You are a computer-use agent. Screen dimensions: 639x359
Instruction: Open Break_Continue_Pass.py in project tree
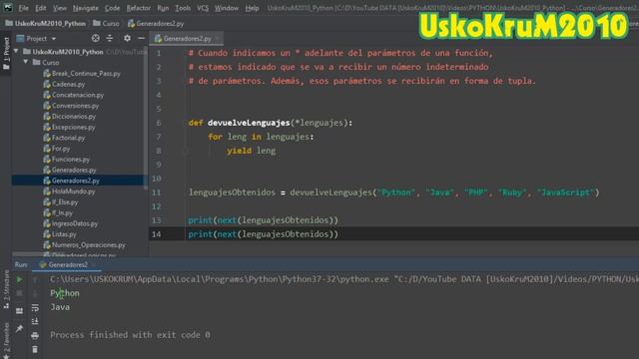[x=82, y=73]
